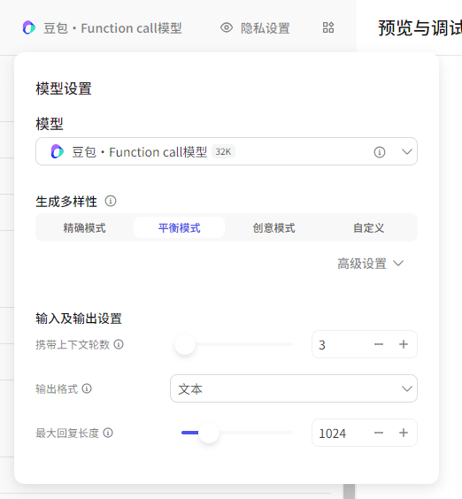Select 创意模式 diversity option
462x499 pixels.
(x=273, y=228)
